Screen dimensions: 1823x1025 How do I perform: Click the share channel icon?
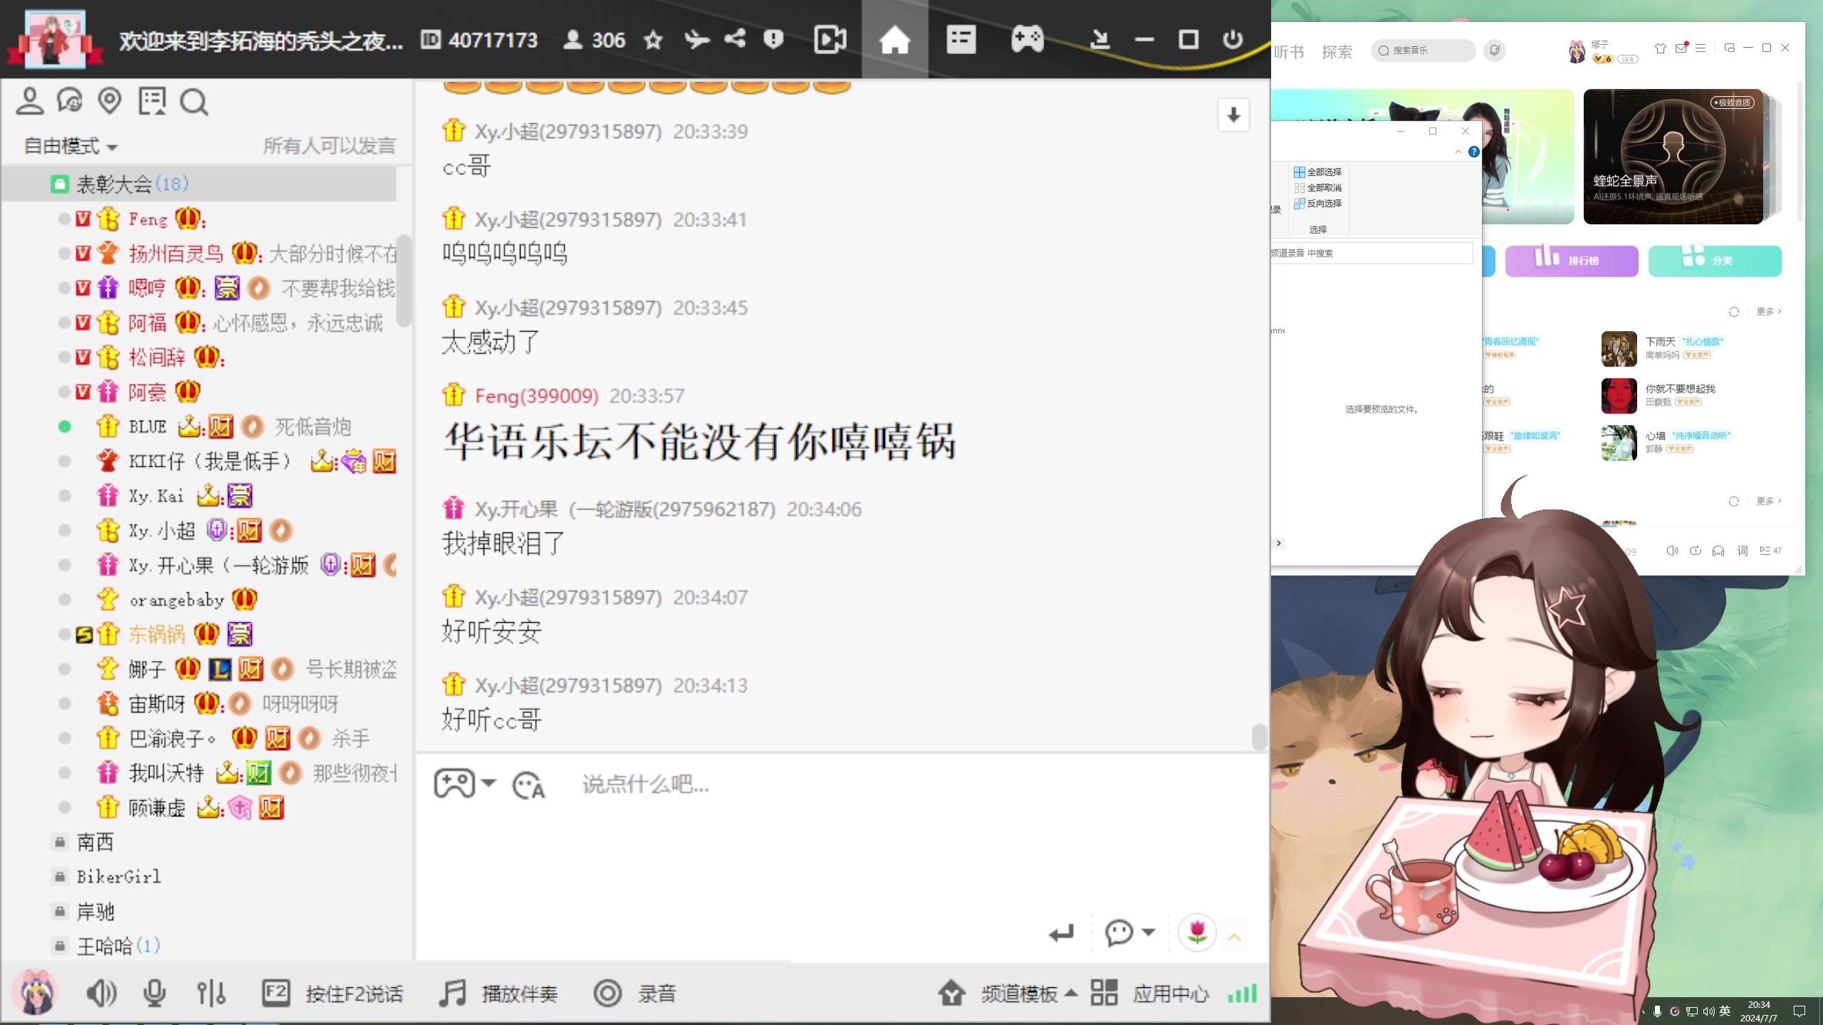click(735, 38)
